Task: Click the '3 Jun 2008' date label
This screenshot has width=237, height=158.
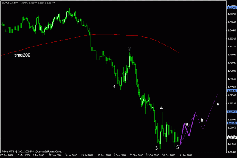Action: (x=38, y=155)
